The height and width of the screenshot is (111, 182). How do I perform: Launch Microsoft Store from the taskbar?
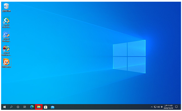[x=46, y=107]
